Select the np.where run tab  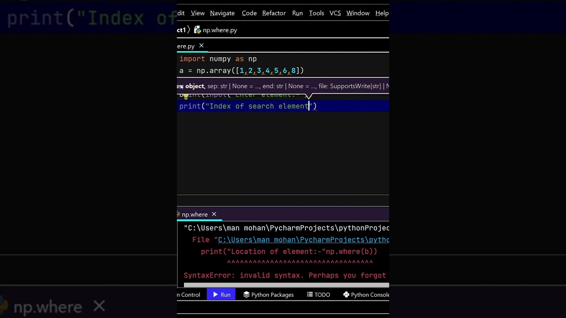point(195,214)
